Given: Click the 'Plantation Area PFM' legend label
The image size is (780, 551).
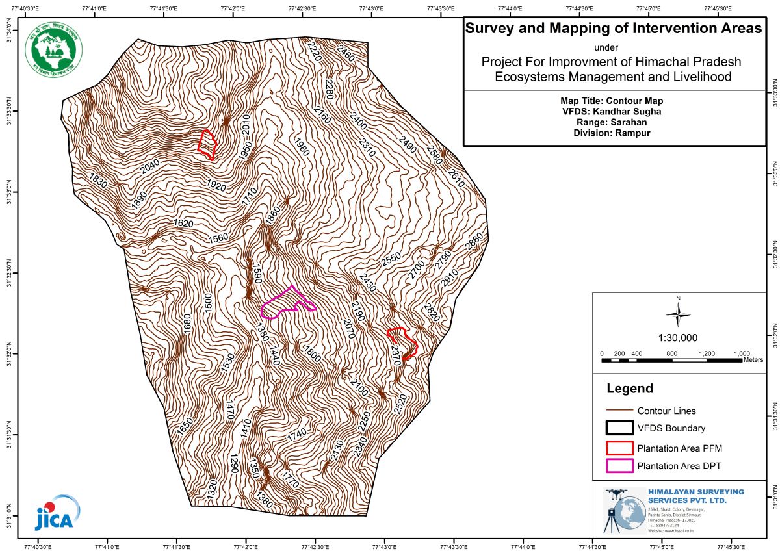Looking at the screenshot, I should click(x=680, y=448).
